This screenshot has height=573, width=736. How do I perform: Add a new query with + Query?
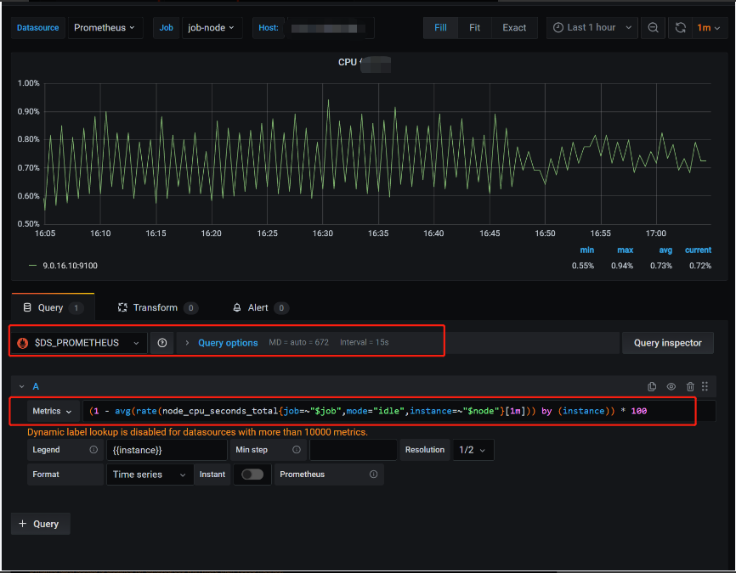tap(40, 524)
